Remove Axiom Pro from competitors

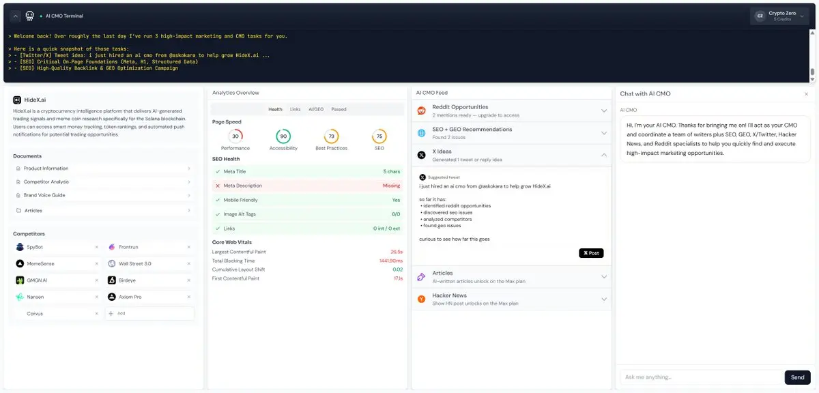188,297
